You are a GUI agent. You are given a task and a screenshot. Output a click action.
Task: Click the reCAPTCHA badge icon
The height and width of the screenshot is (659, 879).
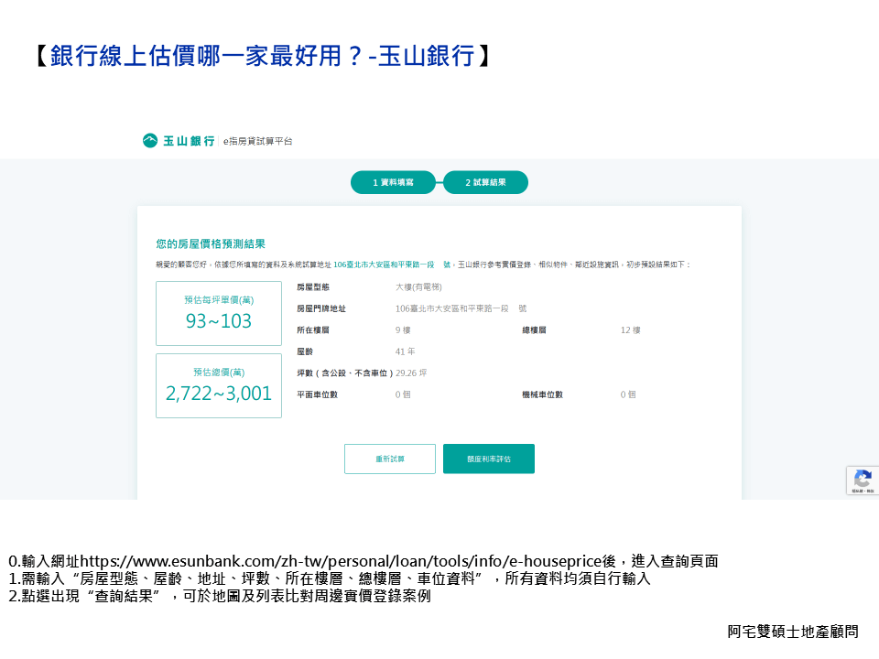click(x=863, y=481)
